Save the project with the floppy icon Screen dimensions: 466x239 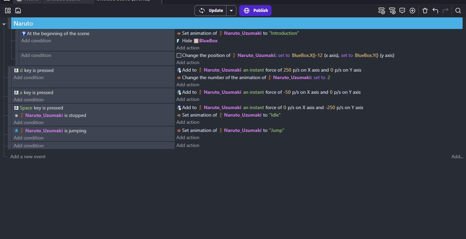click(18, 11)
